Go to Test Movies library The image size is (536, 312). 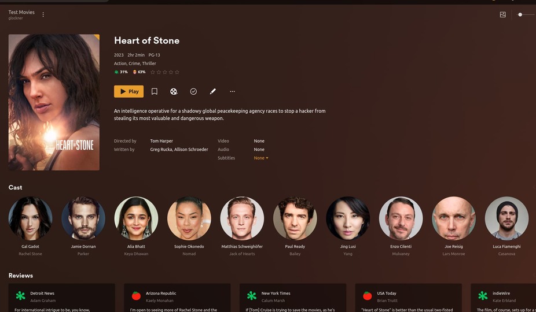coord(21,12)
